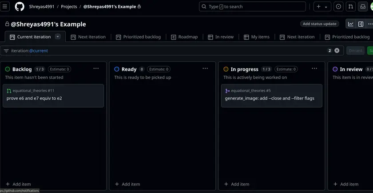Open the Issues icon in header
373x193 pixels.
[338, 7]
